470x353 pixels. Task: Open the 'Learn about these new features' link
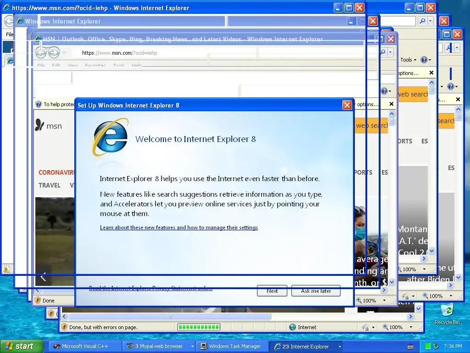point(179,228)
